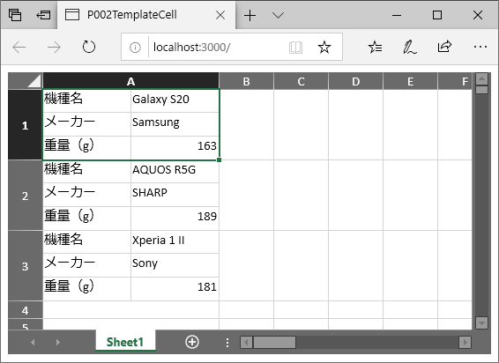Click the browser refresh icon
This screenshot has height=363, width=499.
[89, 47]
